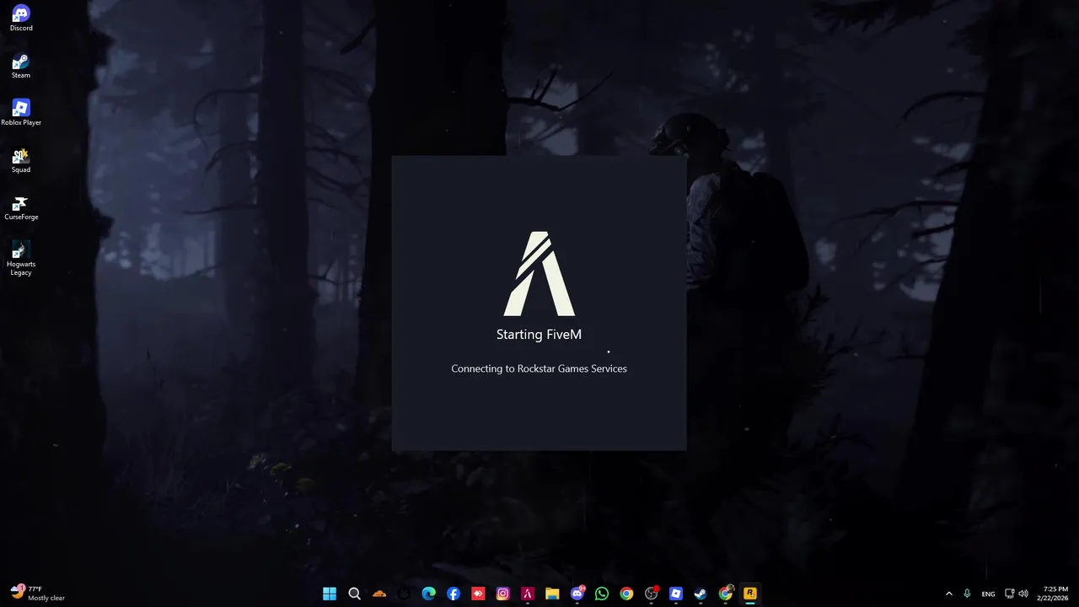Viewport: 1079px width, 607px height.
Task: Open File Explorer from taskbar
Action: click(x=552, y=594)
